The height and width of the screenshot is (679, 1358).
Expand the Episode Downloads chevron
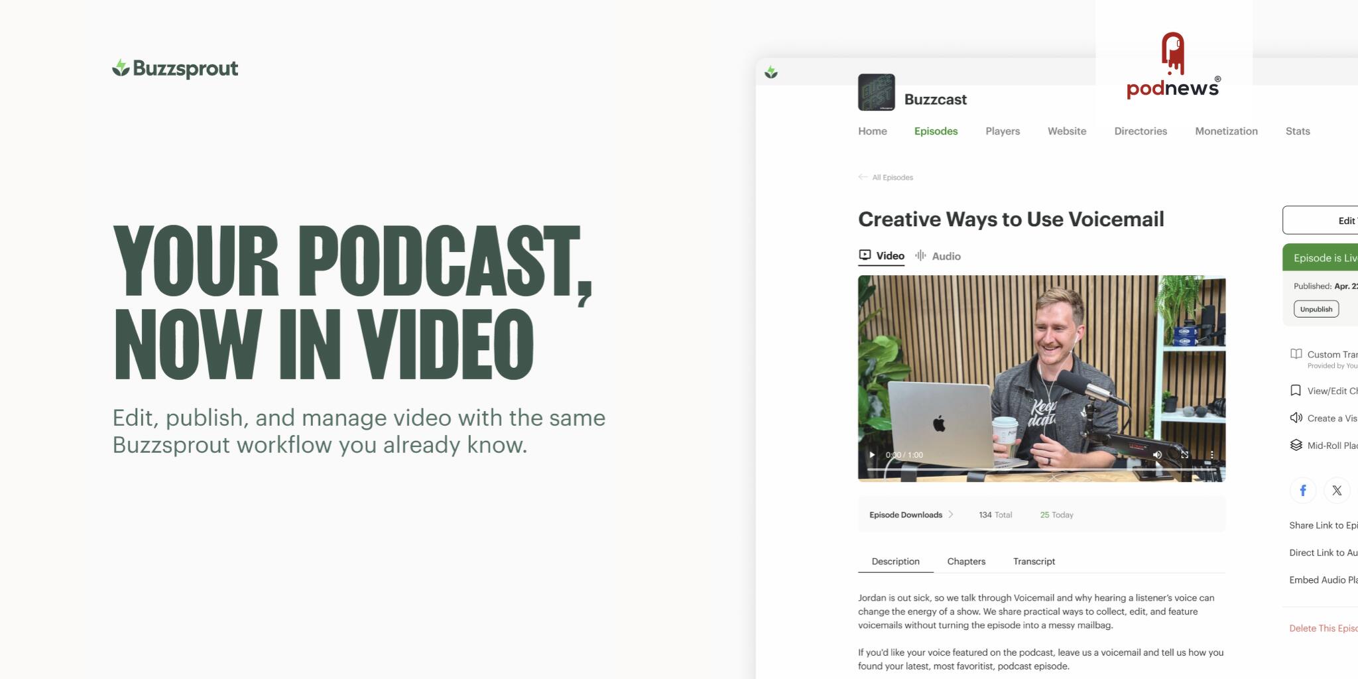[950, 515]
